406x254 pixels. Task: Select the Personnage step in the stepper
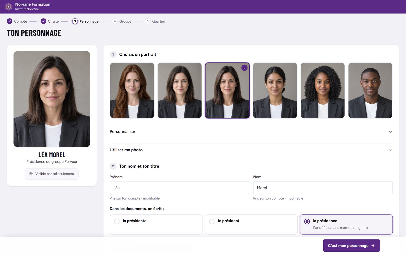86,21
